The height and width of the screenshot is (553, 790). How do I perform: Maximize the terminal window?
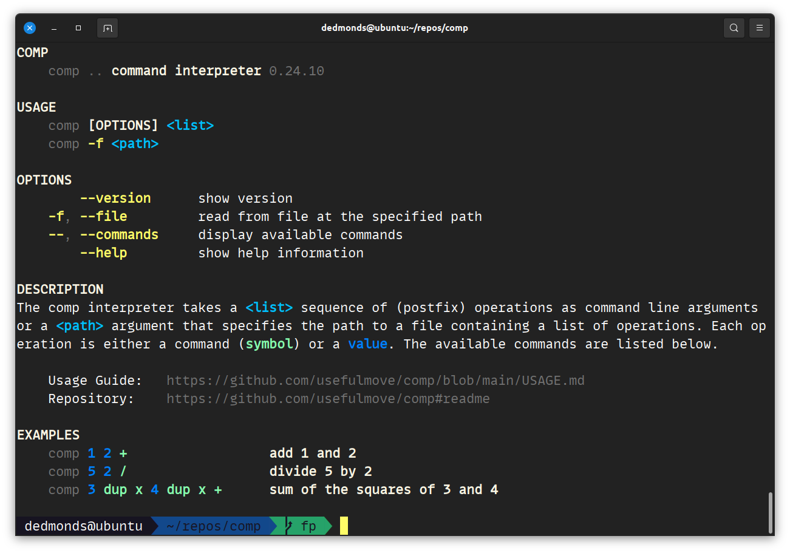(x=78, y=28)
